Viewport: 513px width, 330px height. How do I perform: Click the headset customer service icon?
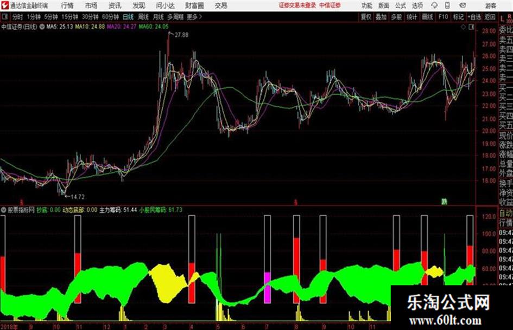[x=434, y=5]
